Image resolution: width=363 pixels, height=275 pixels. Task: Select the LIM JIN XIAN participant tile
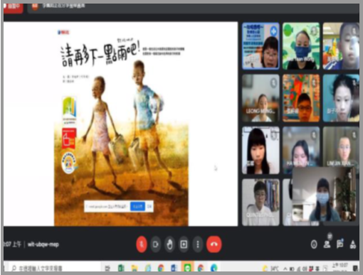tap(341, 147)
